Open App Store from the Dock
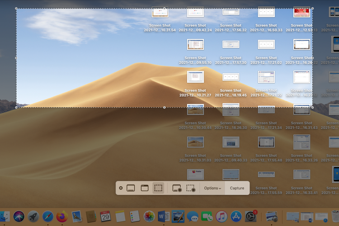 tap(236, 216)
